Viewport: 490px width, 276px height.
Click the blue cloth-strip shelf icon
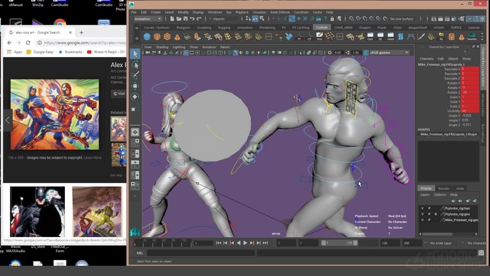click(x=400, y=37)
